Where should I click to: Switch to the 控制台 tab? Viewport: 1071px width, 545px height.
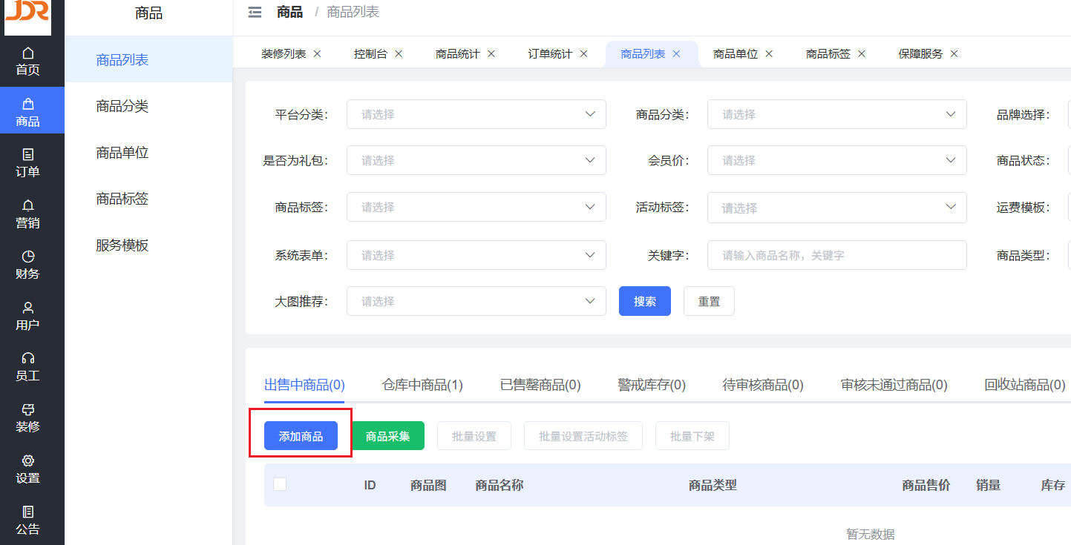pyautogui.click(x=370, y=54)
